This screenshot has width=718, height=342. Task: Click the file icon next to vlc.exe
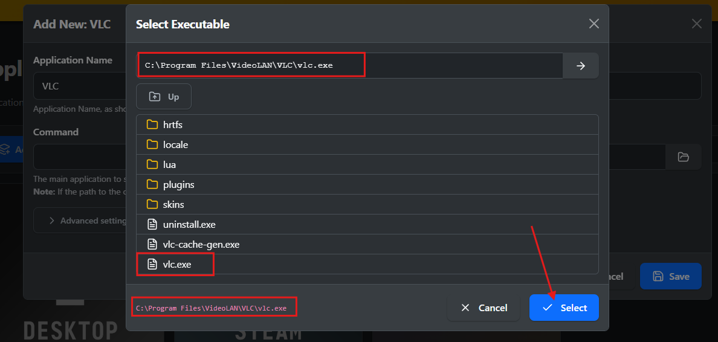(x=152, y=264)
